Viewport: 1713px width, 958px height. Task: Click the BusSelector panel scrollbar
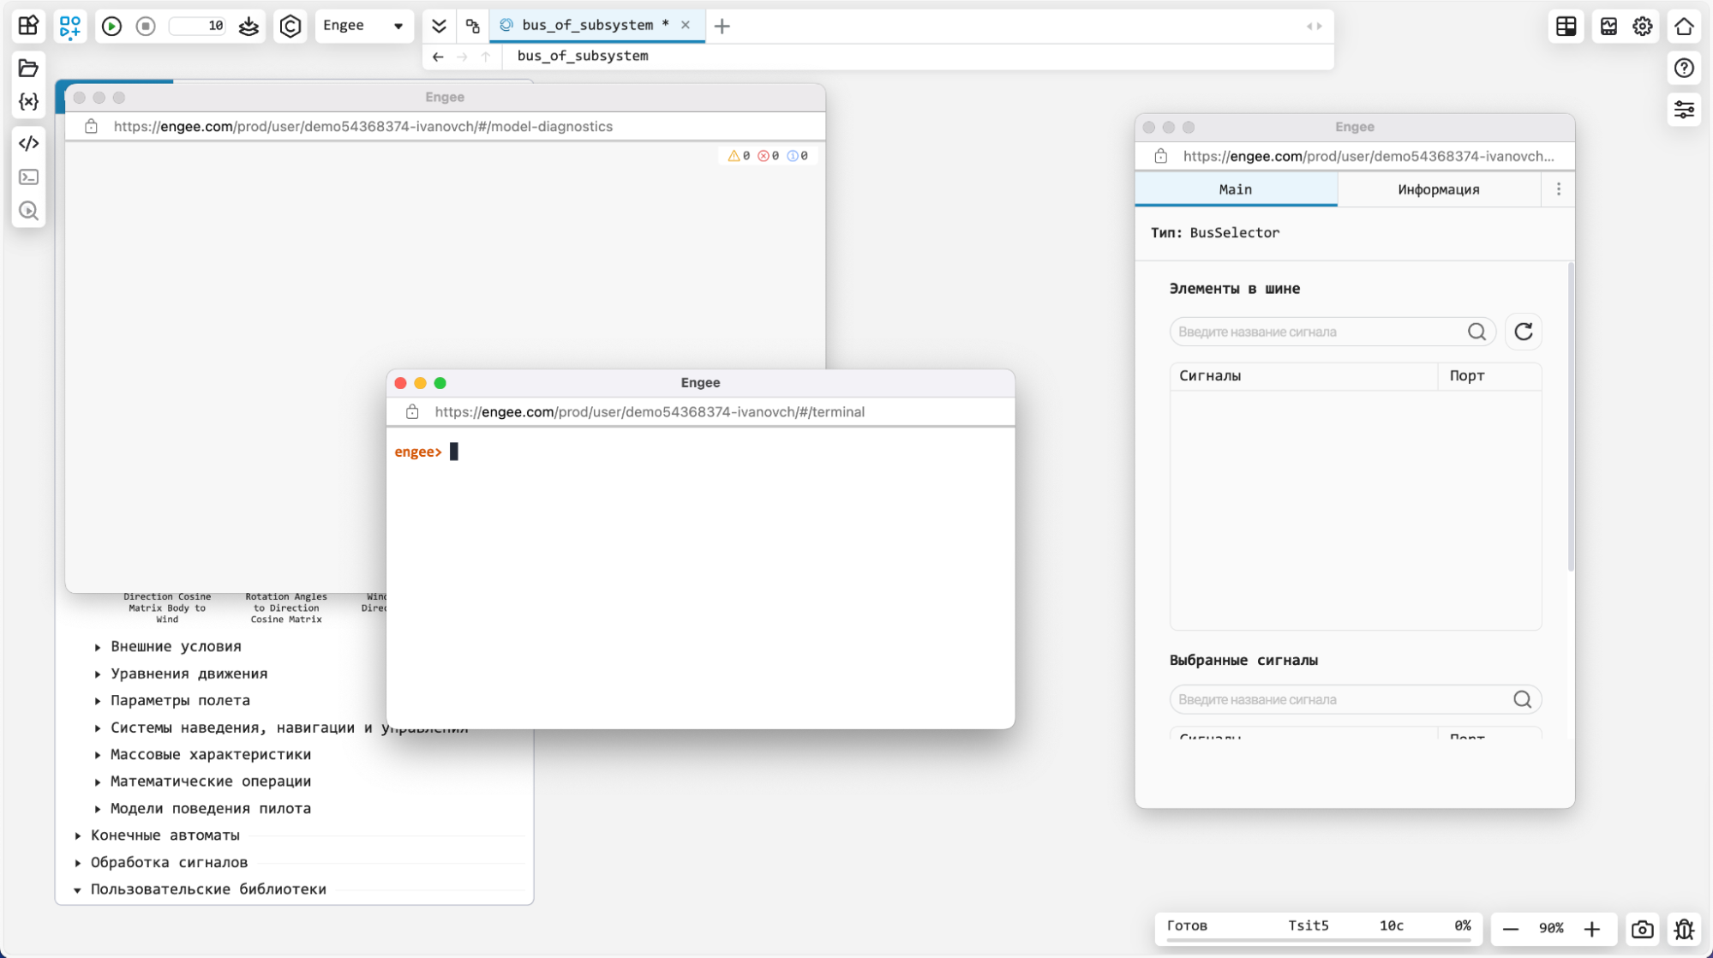point(1571,417)
